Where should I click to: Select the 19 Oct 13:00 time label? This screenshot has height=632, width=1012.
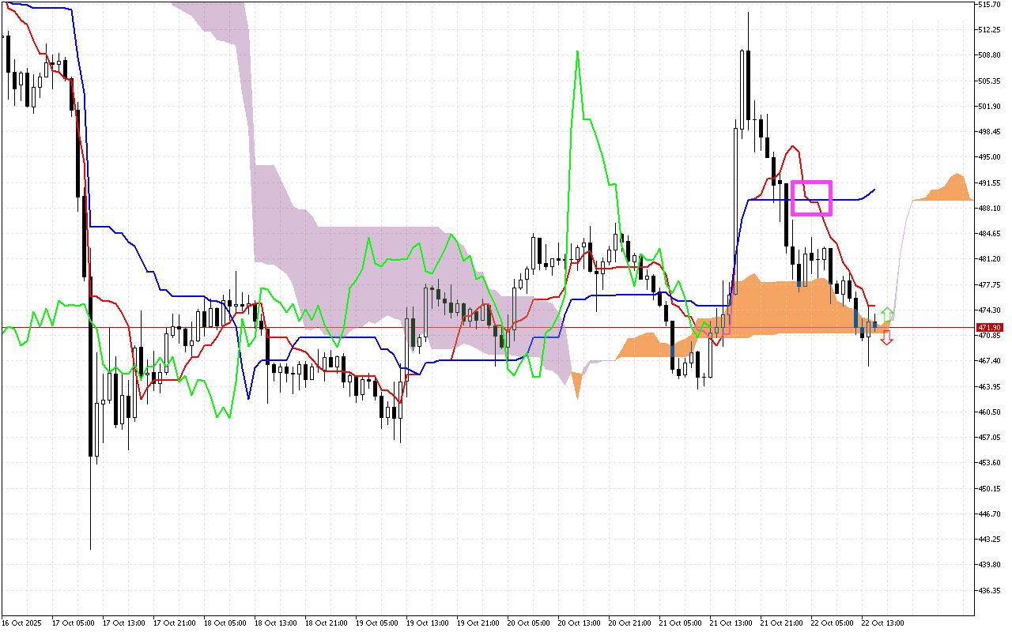[427, 623]
